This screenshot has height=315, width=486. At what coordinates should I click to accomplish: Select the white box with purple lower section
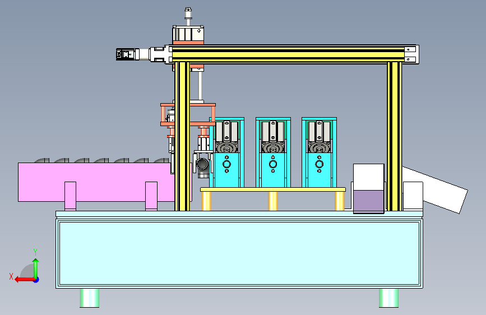coord(368,188)
